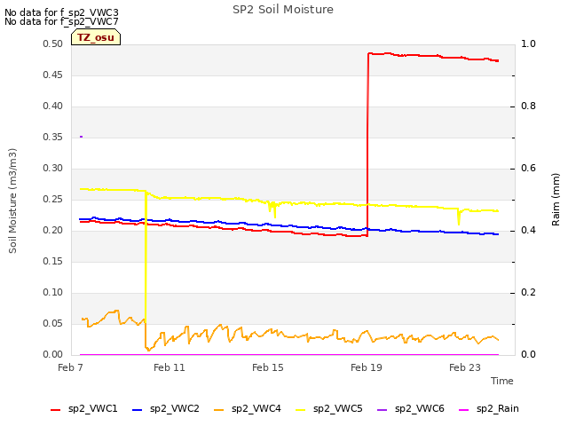
Task: Click the Time axis title
Action: pos(502,381)
